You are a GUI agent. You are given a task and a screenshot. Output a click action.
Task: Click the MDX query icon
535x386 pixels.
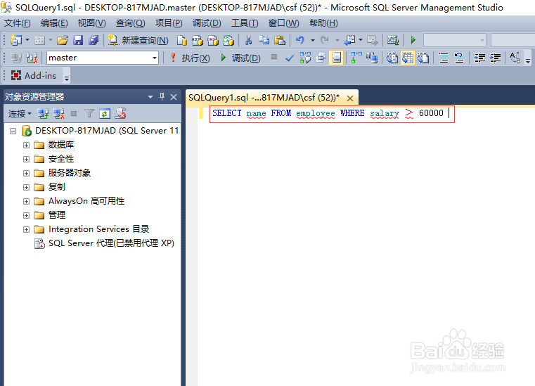tap(198, 40)
